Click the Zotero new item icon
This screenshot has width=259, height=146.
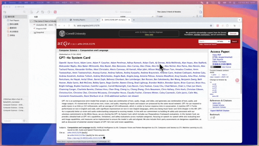(31, 12)
